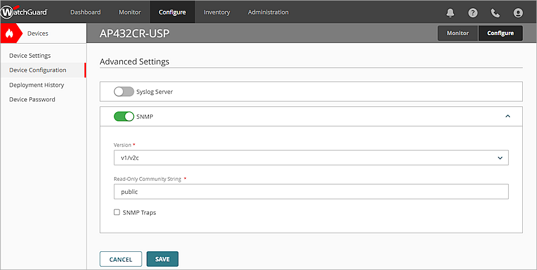Open the Monitor top menu

click(x=130, y=12)
